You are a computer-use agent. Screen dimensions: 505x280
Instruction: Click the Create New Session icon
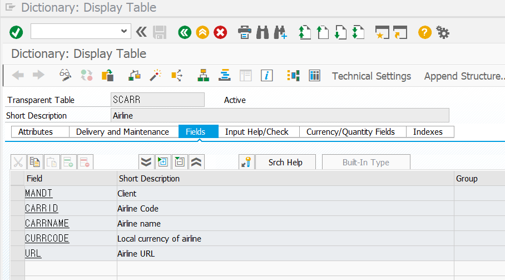coord(382,32)
